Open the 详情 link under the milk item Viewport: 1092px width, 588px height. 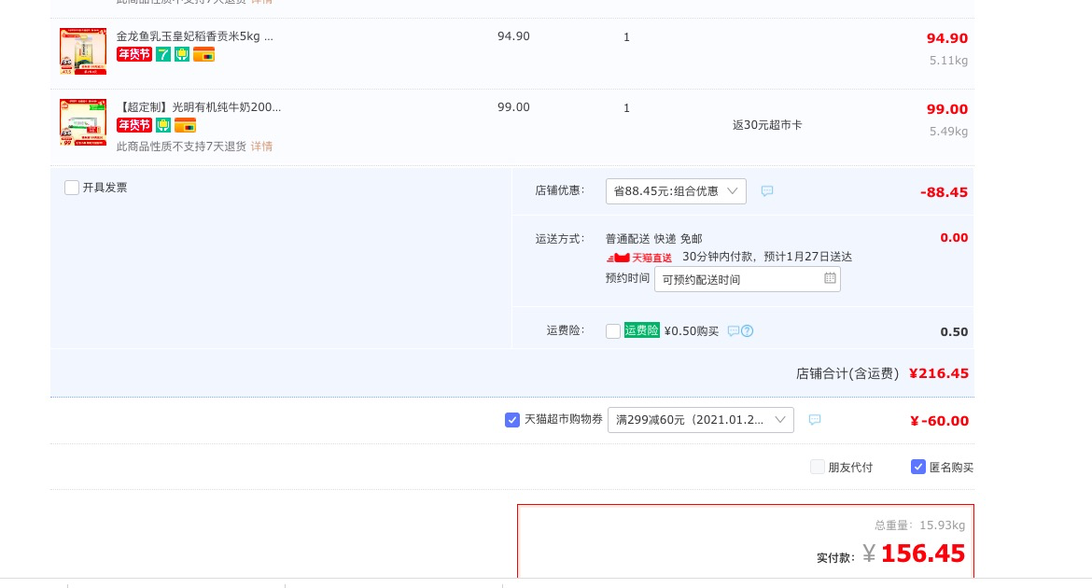point(262,147)
